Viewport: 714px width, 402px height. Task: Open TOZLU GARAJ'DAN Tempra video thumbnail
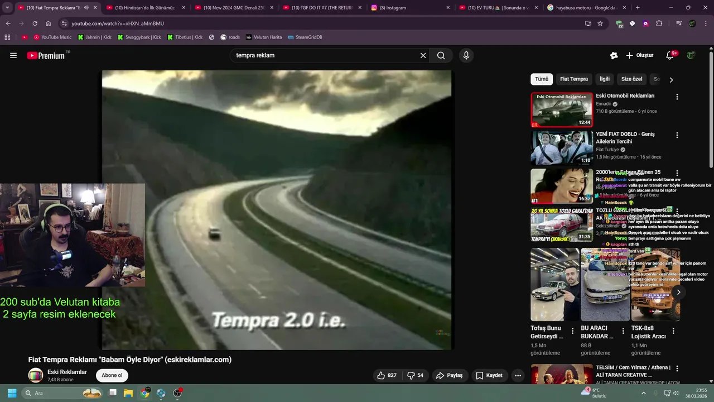coord(562,224)
